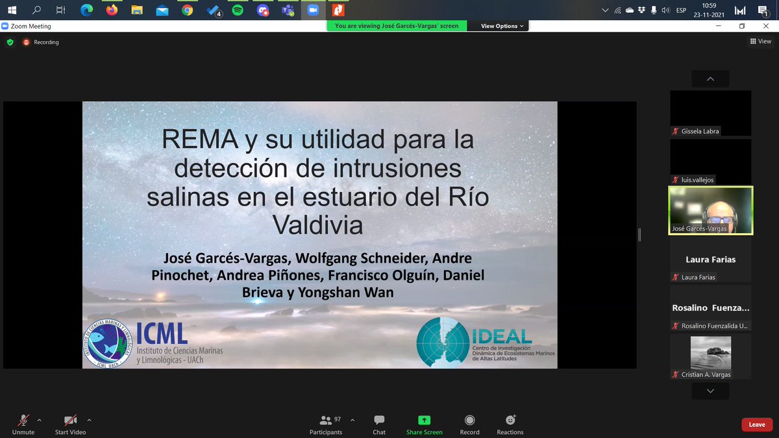The image size is (779, 438).
Task: Open audio options arrow next to Unmute
Action: pos(40,420)
